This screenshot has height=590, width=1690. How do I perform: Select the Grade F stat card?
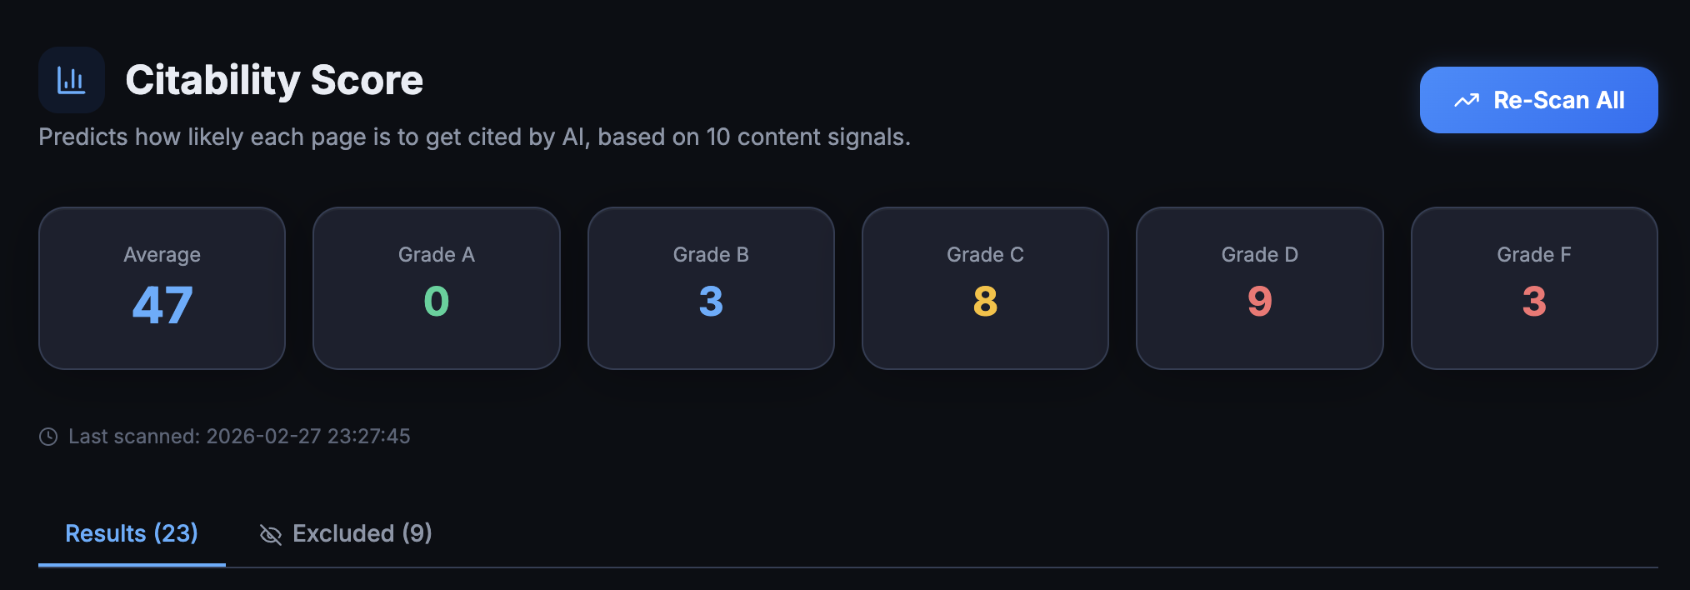click(x=1533, y=287)
